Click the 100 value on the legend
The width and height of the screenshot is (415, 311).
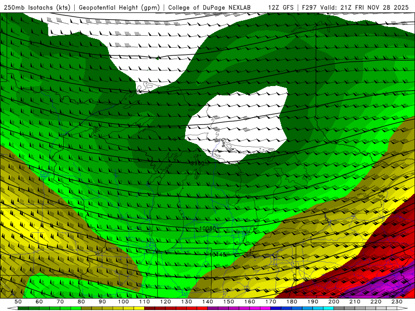(x=123, y=302)
